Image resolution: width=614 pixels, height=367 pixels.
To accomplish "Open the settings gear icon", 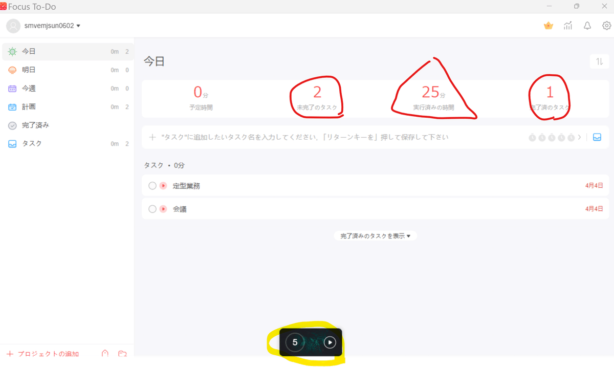I will (607, 26).
